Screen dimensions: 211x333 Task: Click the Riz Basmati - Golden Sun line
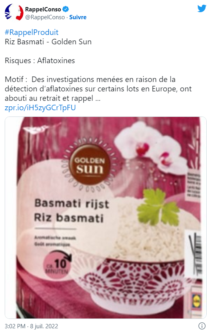[x=48, y=42]
